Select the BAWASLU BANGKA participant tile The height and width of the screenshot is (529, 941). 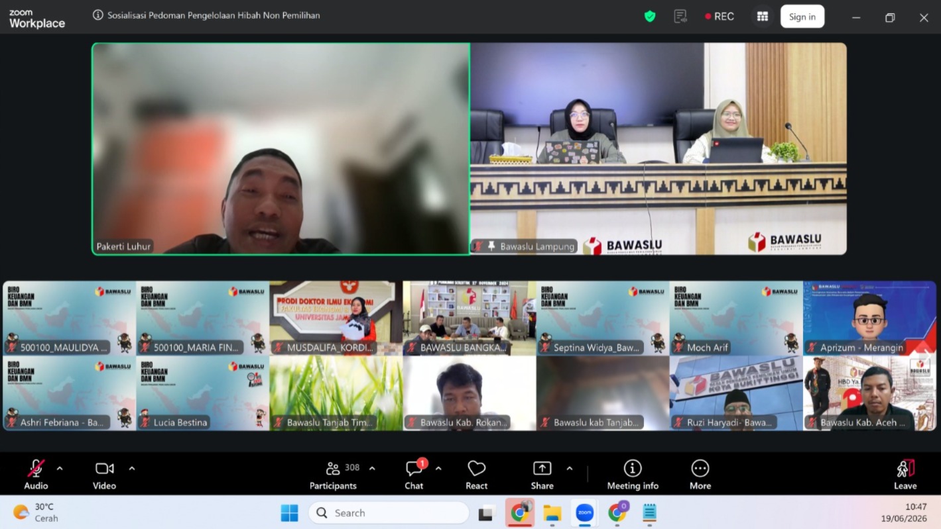[x=470, y=318]
